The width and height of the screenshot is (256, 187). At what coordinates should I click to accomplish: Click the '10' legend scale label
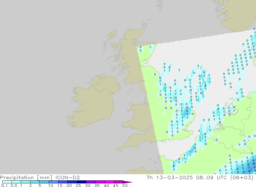[x=50, y=185]
